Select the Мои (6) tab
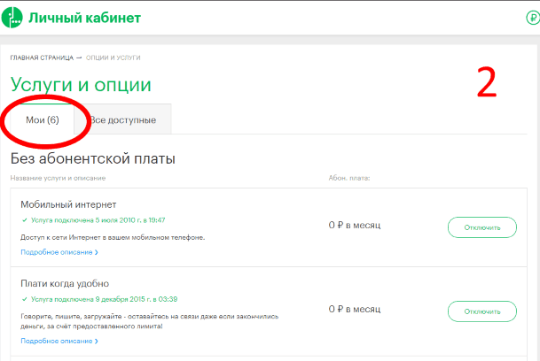The height and width of the screenshot is (361, 540). (x=43, y=119)
